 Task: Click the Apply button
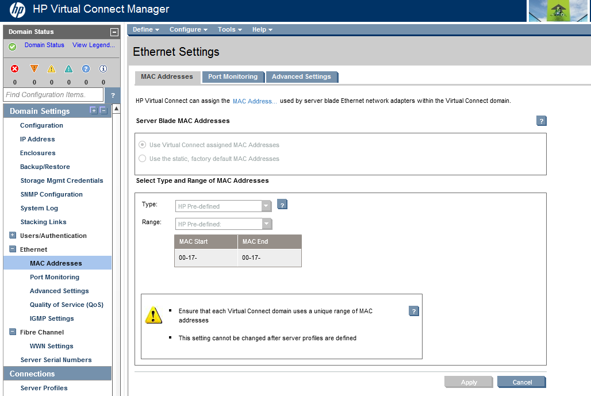click(469, 382)
